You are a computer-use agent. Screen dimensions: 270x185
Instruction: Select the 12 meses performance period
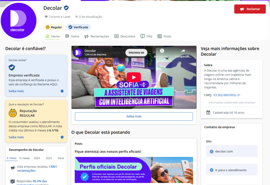click(x=24, y=158)
